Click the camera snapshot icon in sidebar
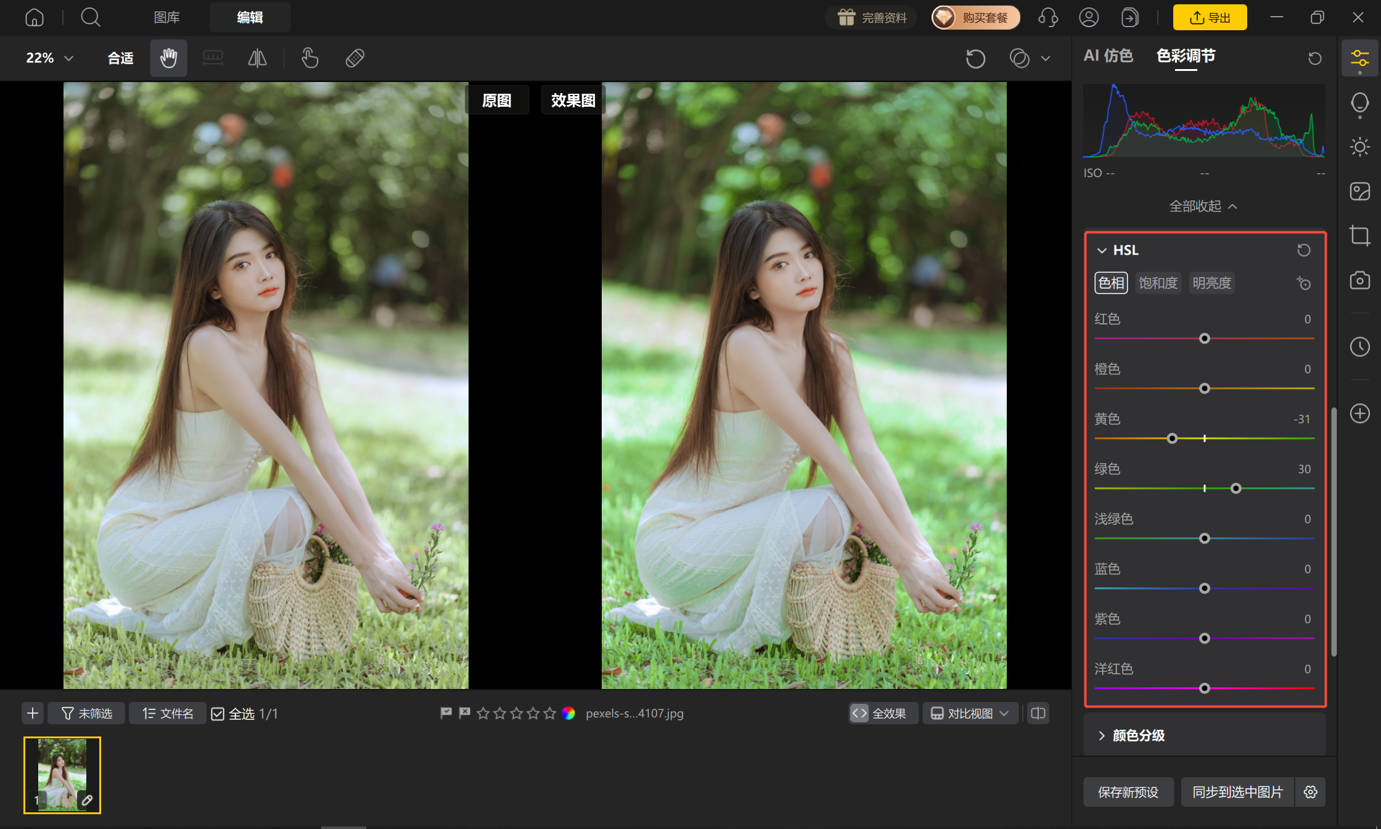The height and width of the screenshot is (829, 1381). click(x=1359, y=281)
